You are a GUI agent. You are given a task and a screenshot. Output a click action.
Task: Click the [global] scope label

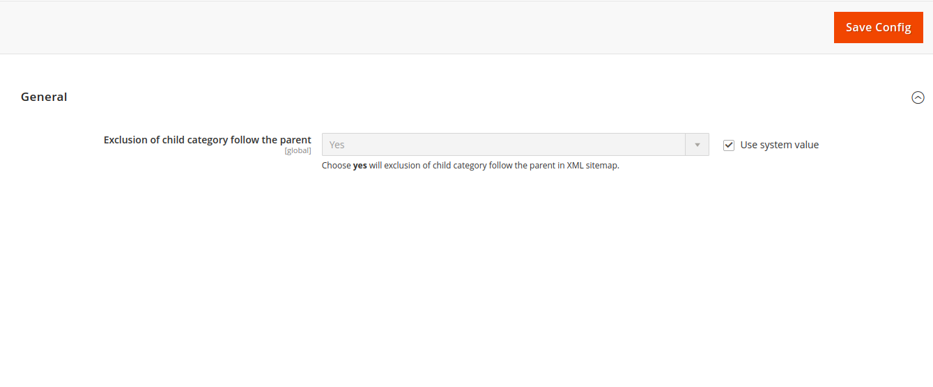(298, 151)
